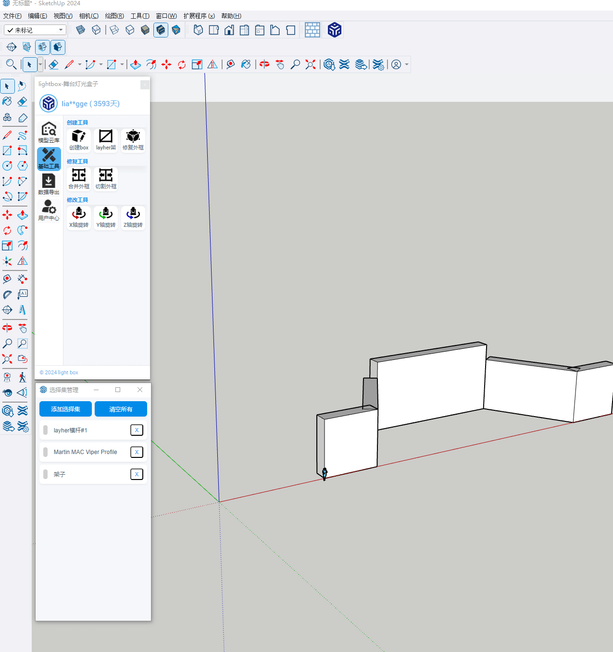Open the 模型云库 sidebar section
This screenshot has width=613, height=652.
pos(49,132)
